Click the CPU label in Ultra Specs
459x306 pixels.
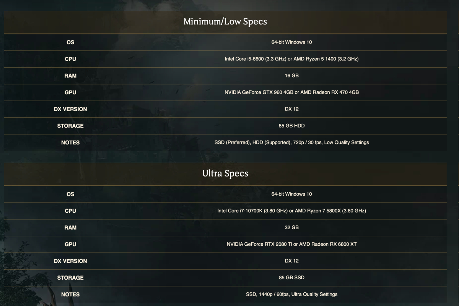[70, 211]
